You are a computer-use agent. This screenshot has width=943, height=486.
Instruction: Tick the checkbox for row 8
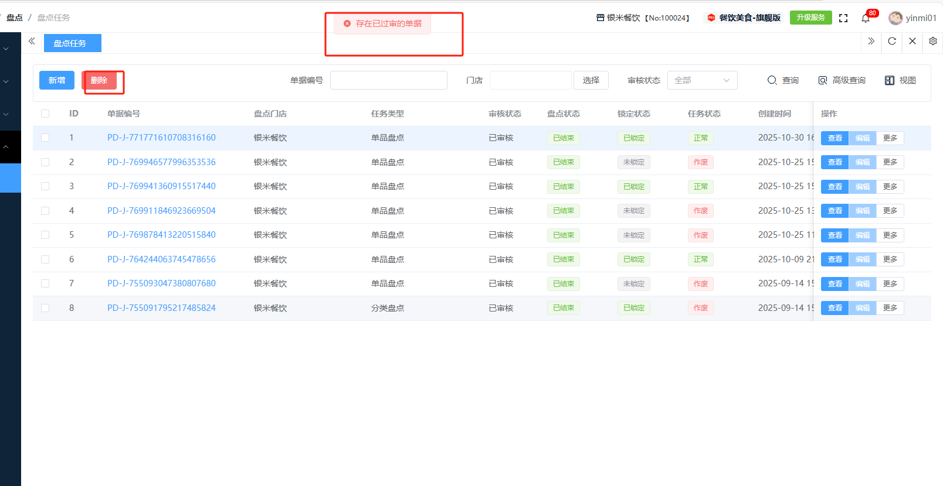point(45,308)
